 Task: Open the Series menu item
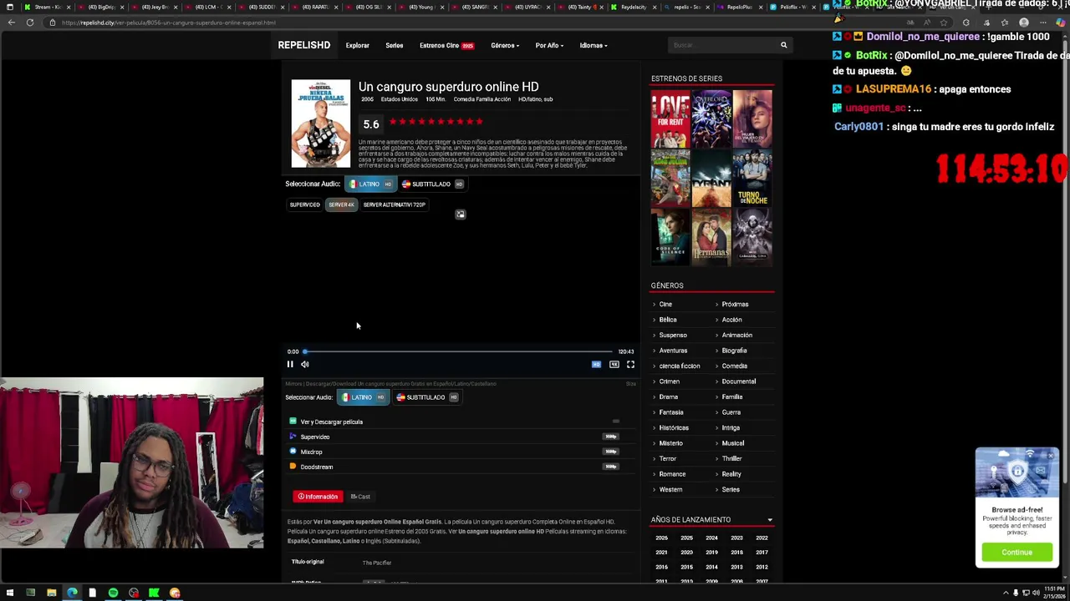(x=395, y=46)
